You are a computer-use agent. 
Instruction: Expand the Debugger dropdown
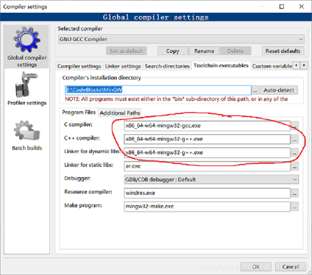click(211, 179)
